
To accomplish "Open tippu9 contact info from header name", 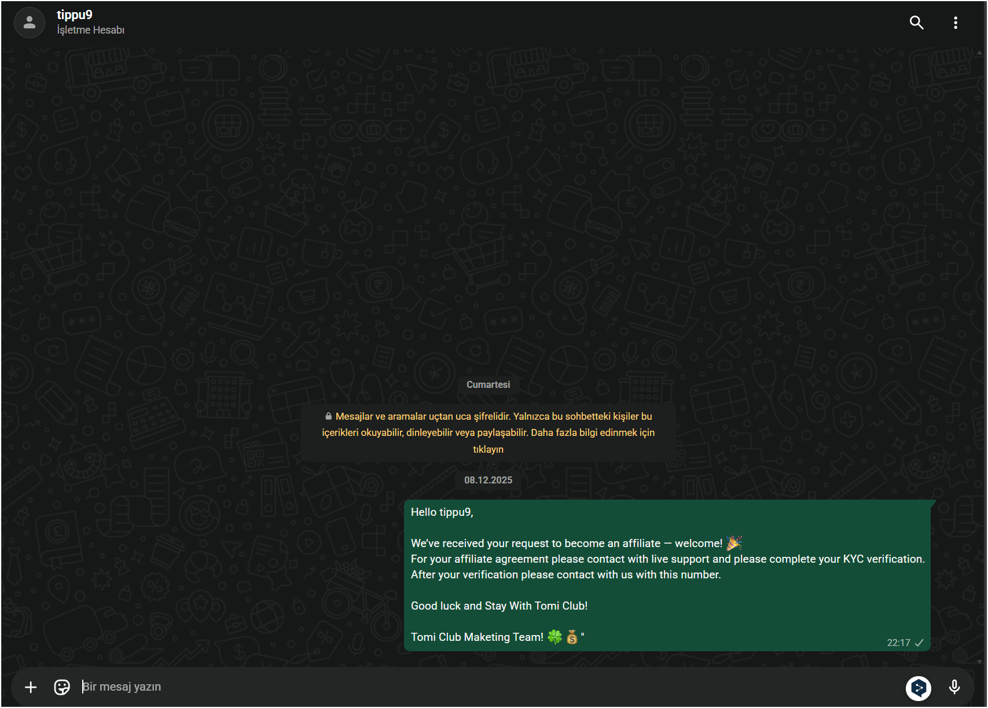I will point(75,15).
